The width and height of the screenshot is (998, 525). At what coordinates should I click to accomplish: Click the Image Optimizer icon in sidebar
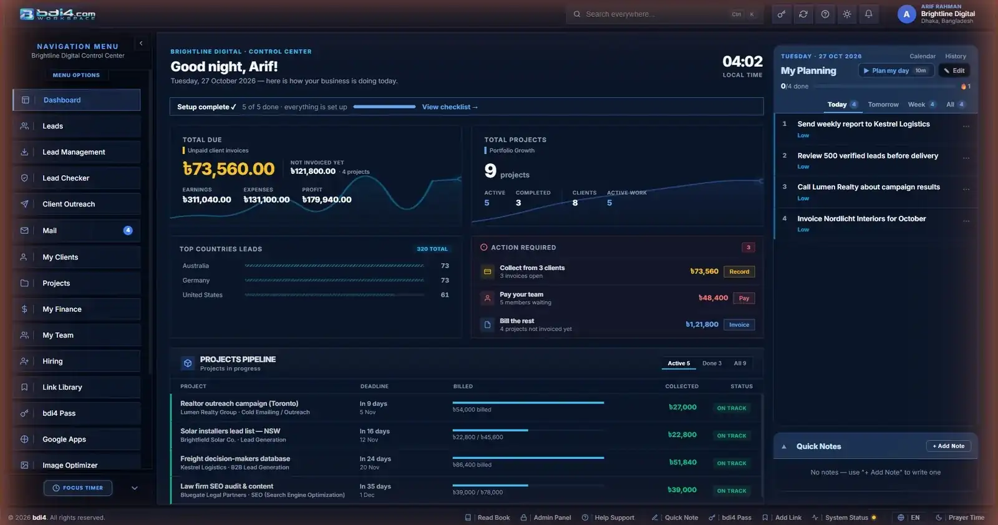tap(24, 465)
